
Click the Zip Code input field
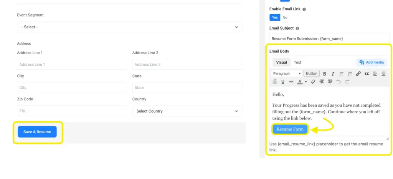[x=72, y=111]
